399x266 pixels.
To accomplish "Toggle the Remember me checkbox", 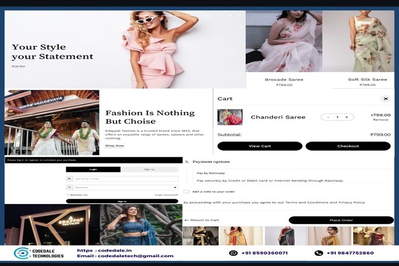I will pos(68,195).
